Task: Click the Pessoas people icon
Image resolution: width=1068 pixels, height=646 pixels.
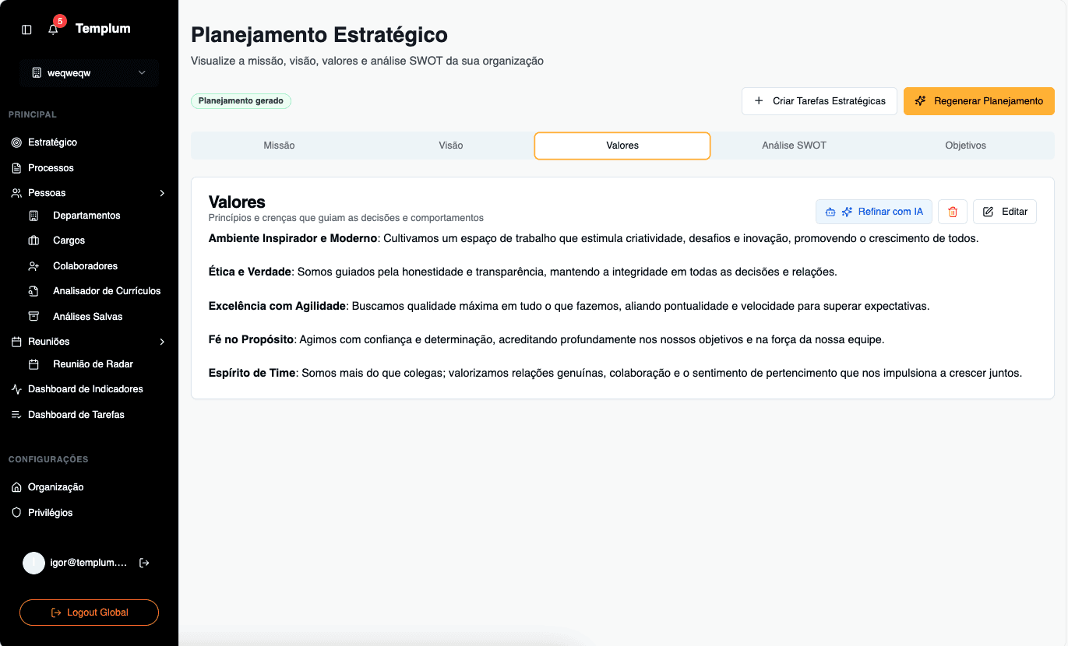Action: click(x=16, y=193)
